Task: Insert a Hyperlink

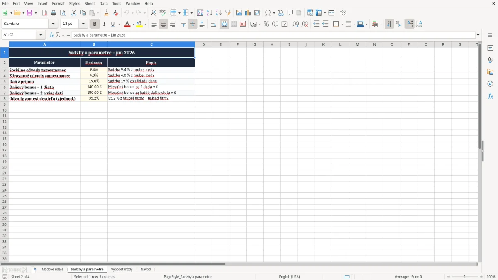Action: pyautogui.click(x=281, y=13)
